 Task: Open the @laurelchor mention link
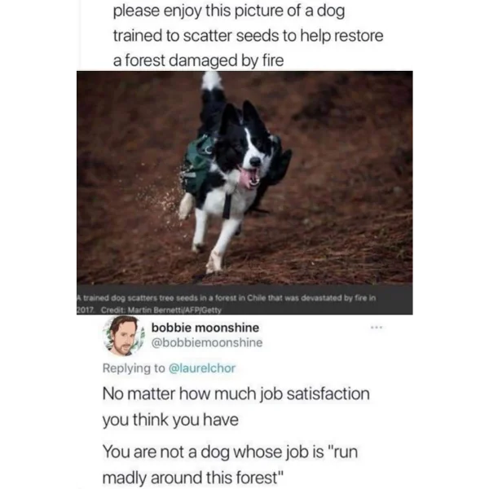click(x=202, y=368)
